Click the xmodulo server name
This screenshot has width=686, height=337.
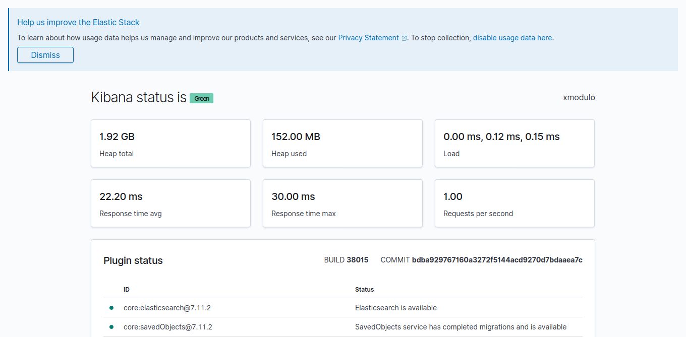(579, 98)
